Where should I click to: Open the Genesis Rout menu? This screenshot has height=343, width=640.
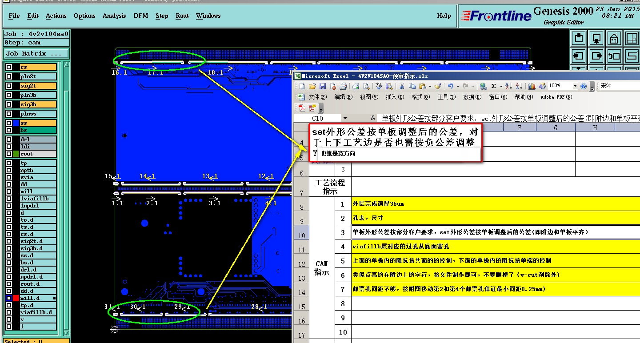pyautogui.click(x=182, y=16)
